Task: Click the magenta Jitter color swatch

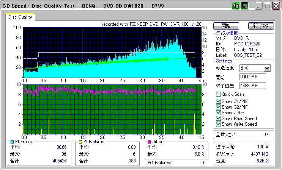Action: tap(149, 142)
